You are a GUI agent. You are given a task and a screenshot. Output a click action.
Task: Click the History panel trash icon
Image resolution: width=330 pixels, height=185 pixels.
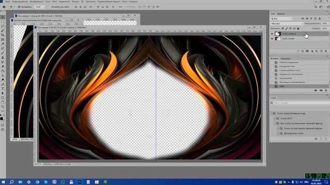pos(326,90)
